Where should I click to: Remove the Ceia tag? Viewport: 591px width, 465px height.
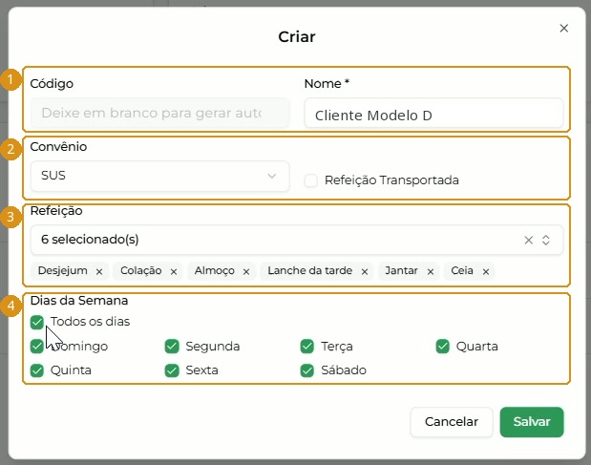click(x=486, y=272)
